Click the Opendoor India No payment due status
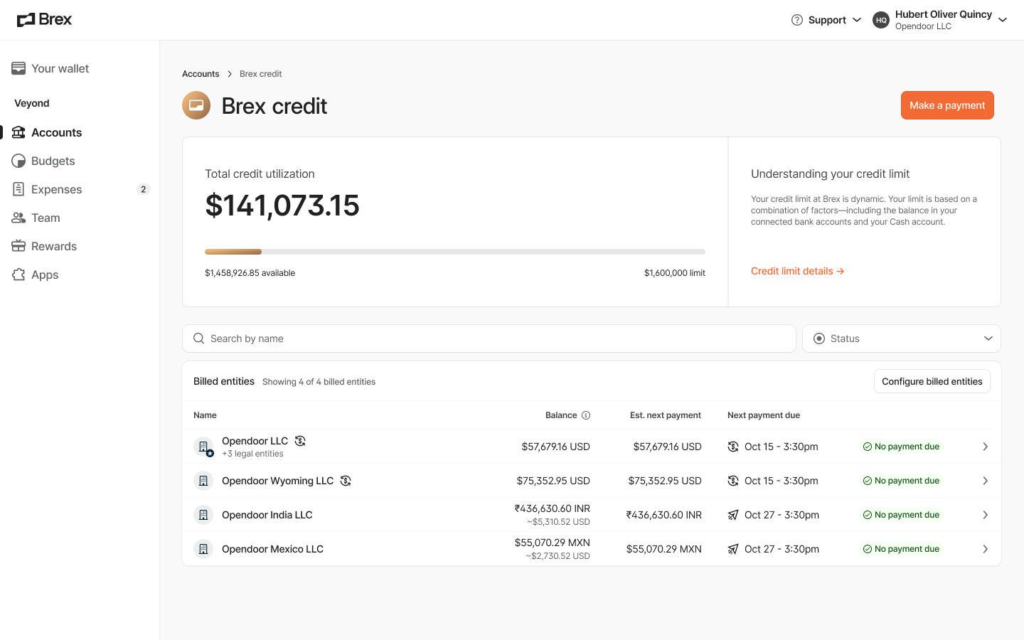 click(901, 515)
